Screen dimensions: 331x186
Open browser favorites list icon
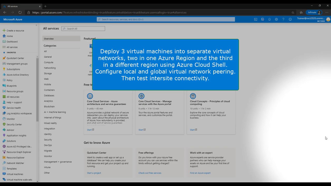click(301, 12)
